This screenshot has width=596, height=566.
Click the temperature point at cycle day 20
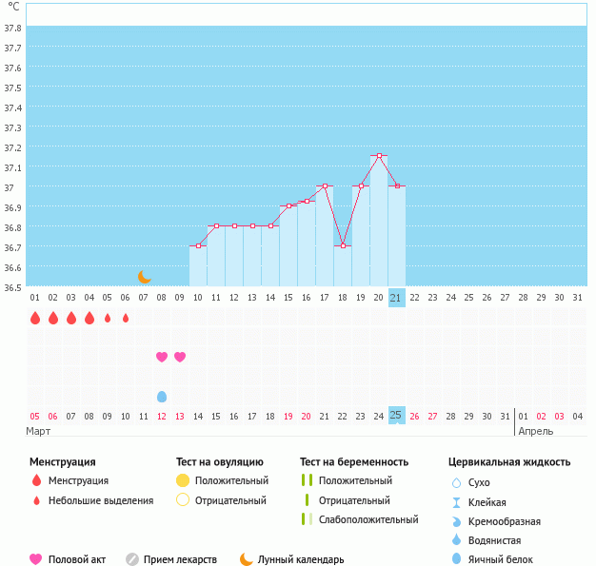379,156
